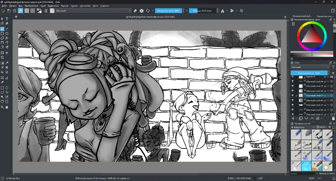This screenshot has width=336, height=181.
Task: Select the Measure tool
Action: pos(7,78)
